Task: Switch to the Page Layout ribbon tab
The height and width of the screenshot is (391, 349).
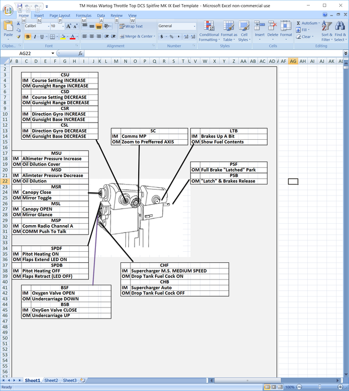Action: point(60,16)
